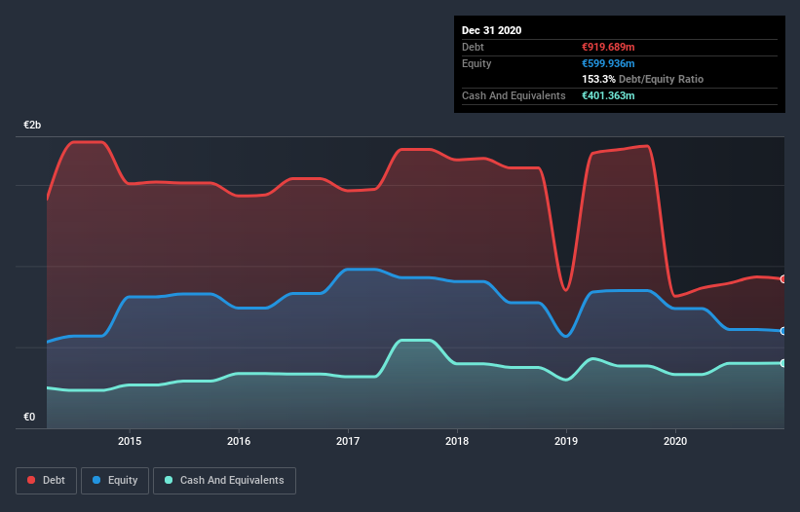The image size is (800, 512).
Task: Click the 2018 x-axis label
Action: tap(457, 441)
